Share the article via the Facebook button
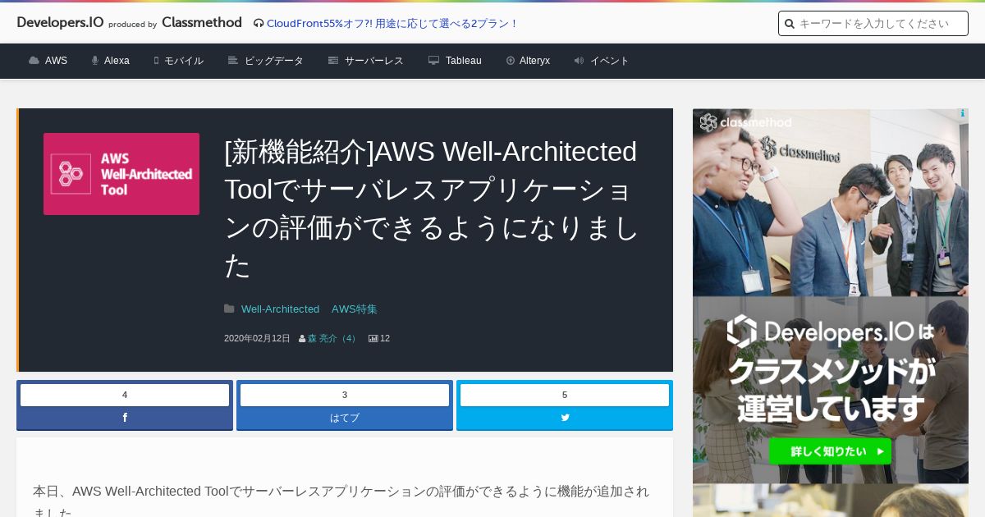Image resolution: width=985 pixels, height=517 pixels. pyautogui.click(x=125, y=418)
